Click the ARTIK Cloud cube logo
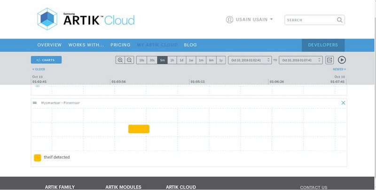This screenshot has width=376, height=190. pyautogui.click(x=47, y=19)
